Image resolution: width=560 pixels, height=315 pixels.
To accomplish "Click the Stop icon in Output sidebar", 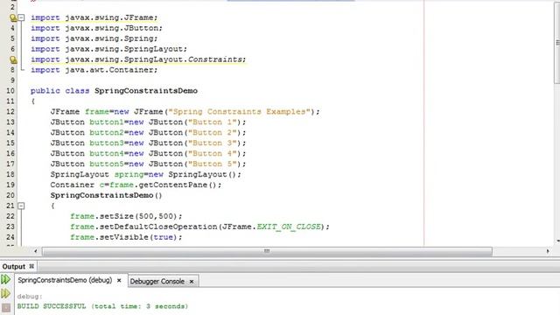I will click(6, 307).
